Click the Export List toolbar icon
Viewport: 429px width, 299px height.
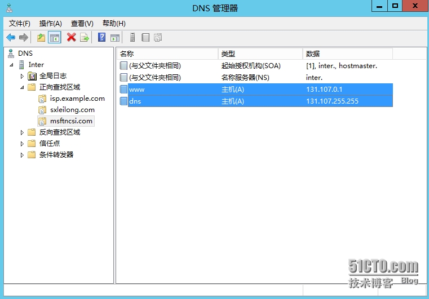tap(85, 37)
